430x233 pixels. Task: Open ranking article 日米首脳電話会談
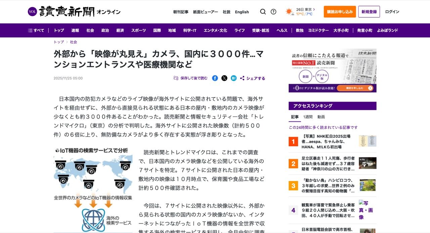(x=328, y=230)
